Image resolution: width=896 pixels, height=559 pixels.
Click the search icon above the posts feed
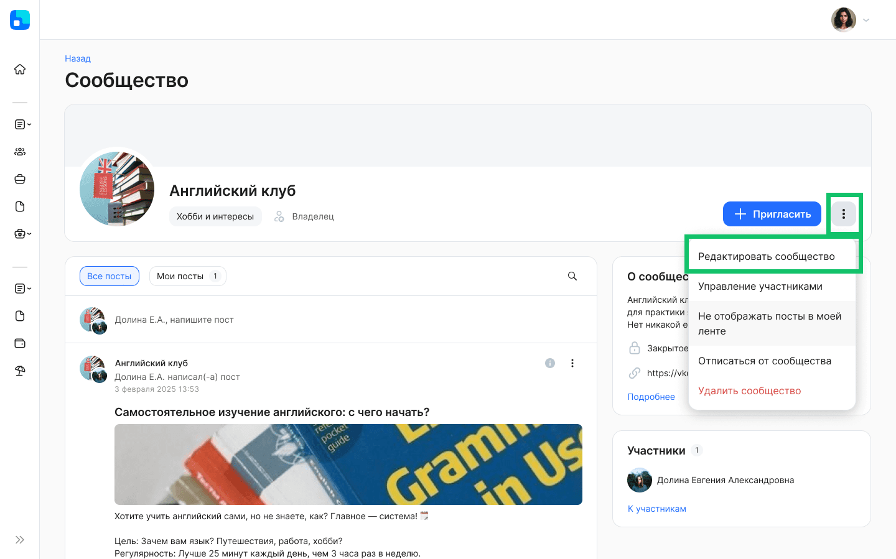[x=572, y=275]
